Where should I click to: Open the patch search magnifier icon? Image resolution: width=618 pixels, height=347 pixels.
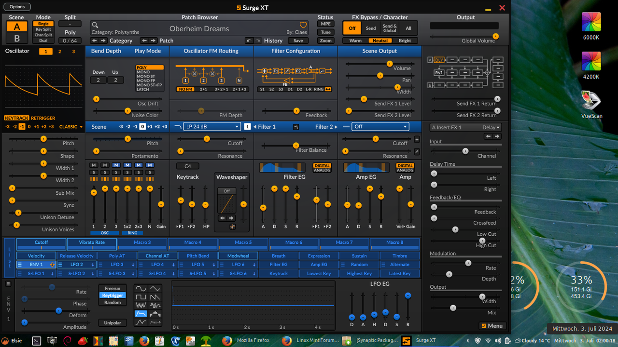(95, 26)
